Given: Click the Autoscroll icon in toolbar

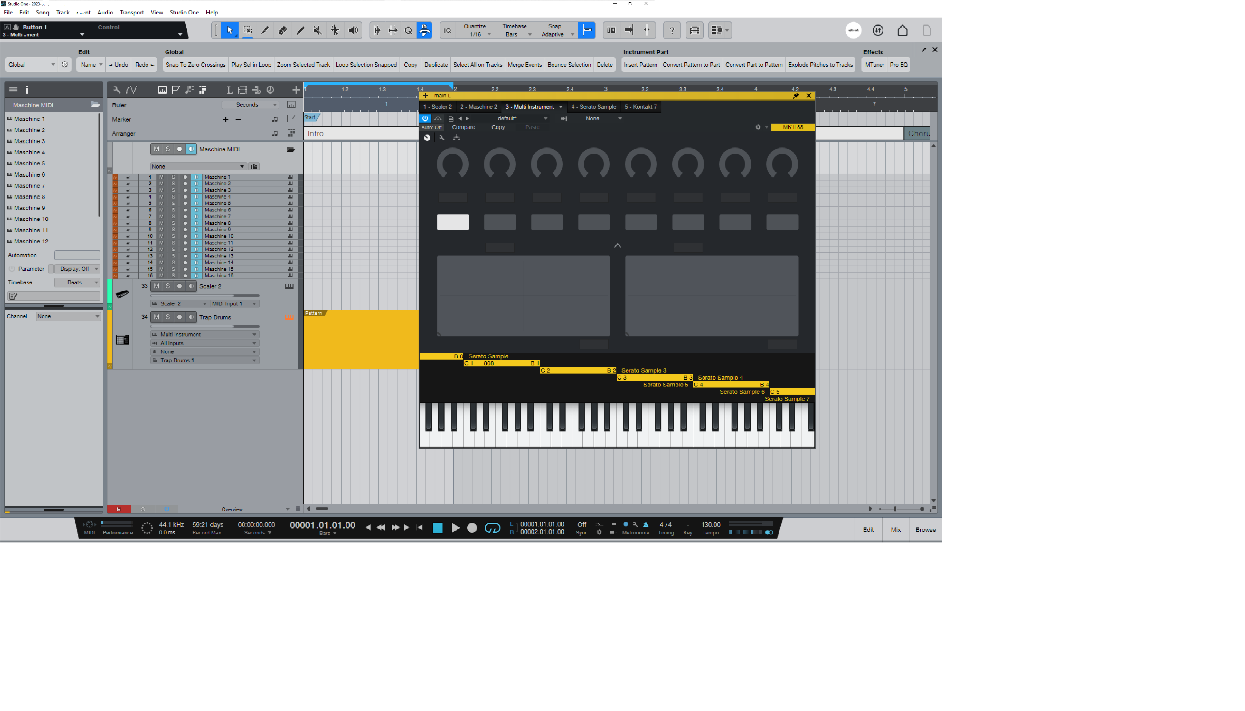Looking at the screenshot, I should click(x=629, y=30).
